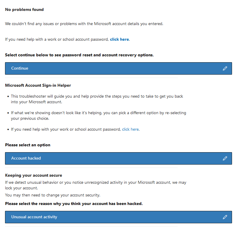Image resolution: width=240 pixels, height=228 pixels.
Task: Click the 'This troubleshooter will guide you' bullet
Action: [x=97, y=96]
